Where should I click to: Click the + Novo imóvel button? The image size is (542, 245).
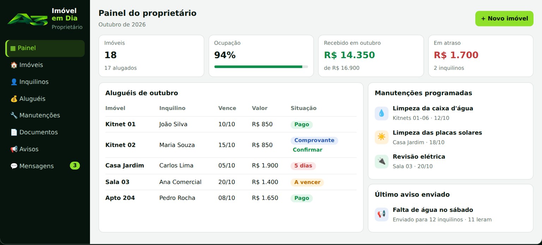[x=504, y=19]
